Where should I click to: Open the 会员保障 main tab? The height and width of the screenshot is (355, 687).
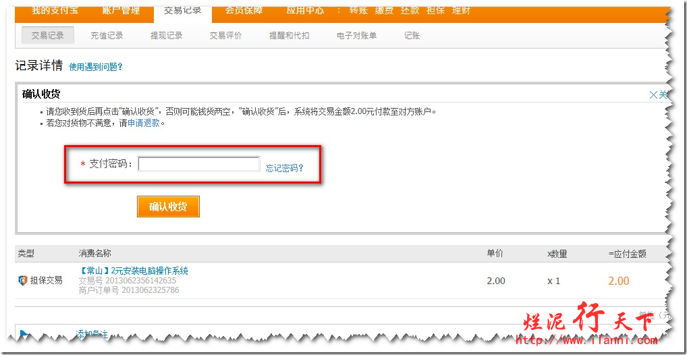[244, 11]
